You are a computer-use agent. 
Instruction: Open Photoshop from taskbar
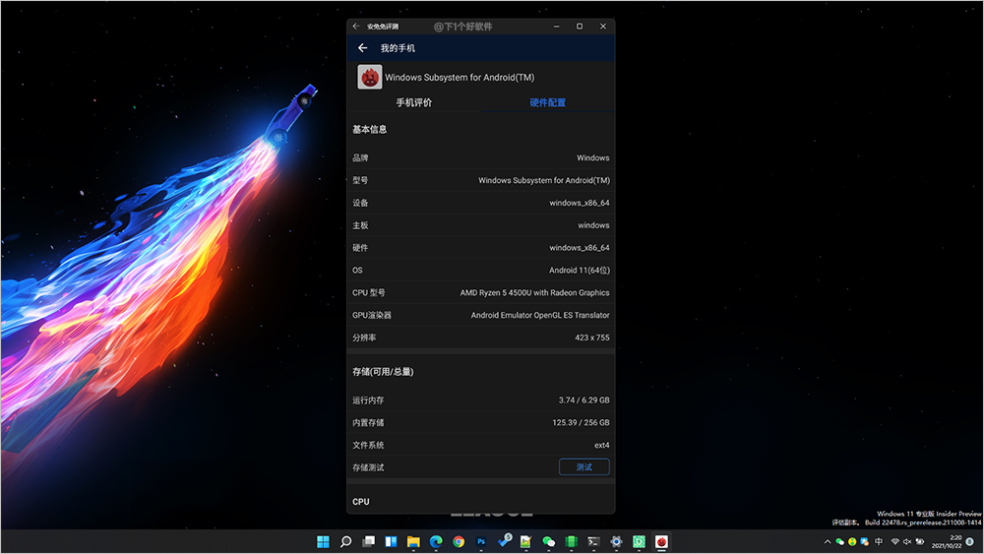click(x=481, y=541)
